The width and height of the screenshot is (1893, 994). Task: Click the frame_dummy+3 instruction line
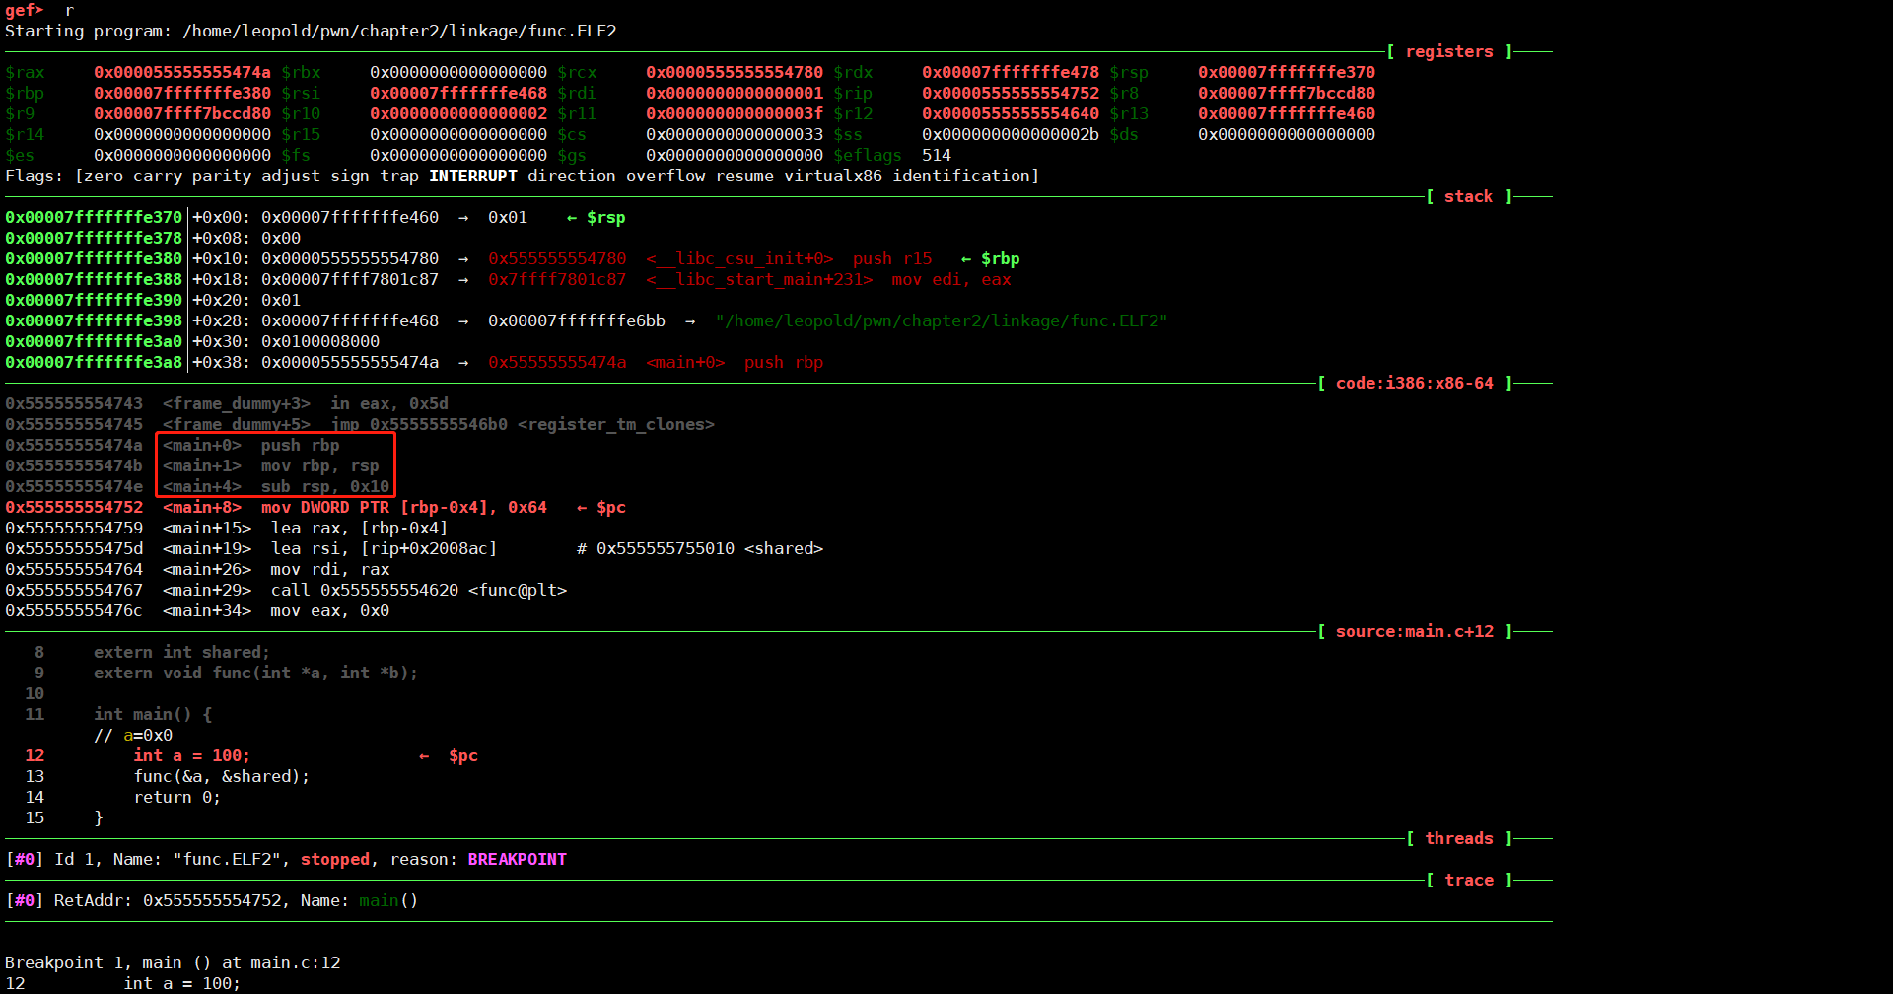click(227, 403)
